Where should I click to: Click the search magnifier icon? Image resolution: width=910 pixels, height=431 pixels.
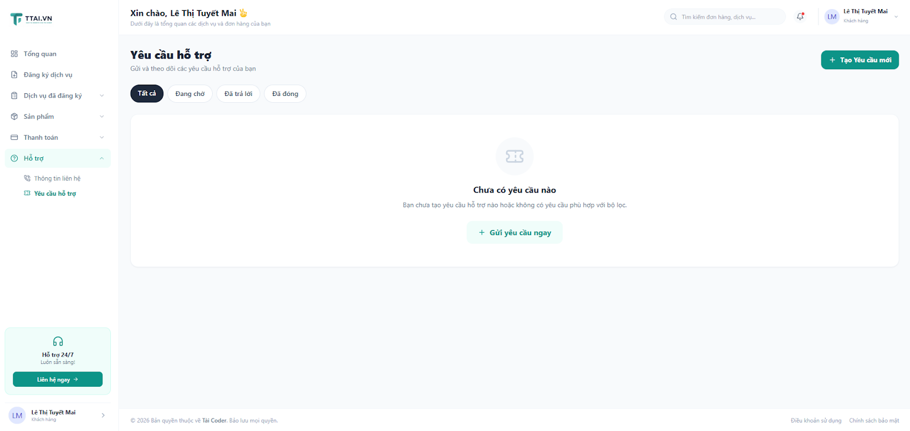point(673,17)
